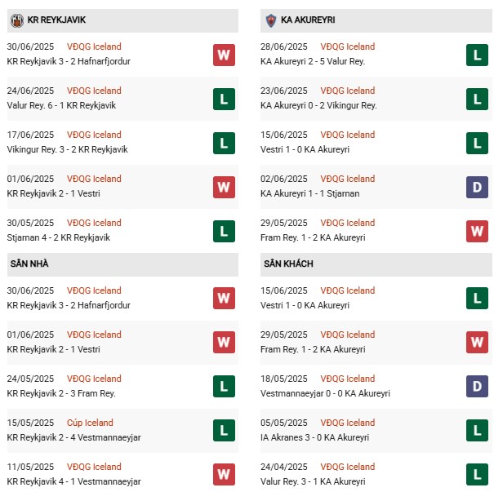Screen dimensions: 494x492
Task: Select the L badge for KA Akureyri 0-2 Vikingur
Action: point(477,99)
